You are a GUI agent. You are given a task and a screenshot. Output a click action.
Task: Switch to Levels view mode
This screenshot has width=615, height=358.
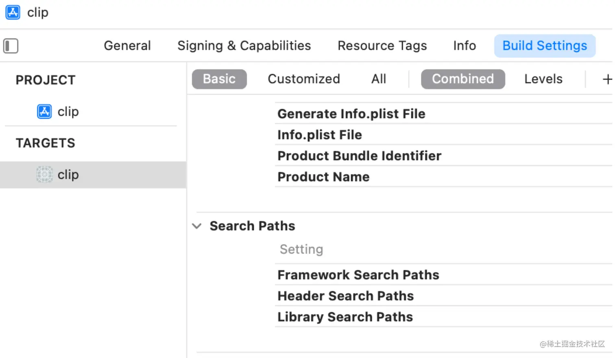(543, 79)
